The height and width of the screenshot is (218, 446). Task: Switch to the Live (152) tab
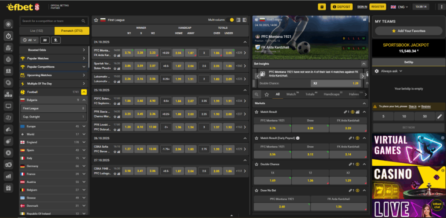tap(37, 30)
